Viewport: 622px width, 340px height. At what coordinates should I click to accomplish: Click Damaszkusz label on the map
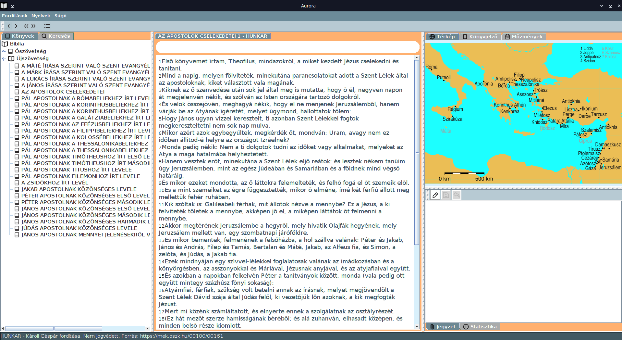click(608, 145)
